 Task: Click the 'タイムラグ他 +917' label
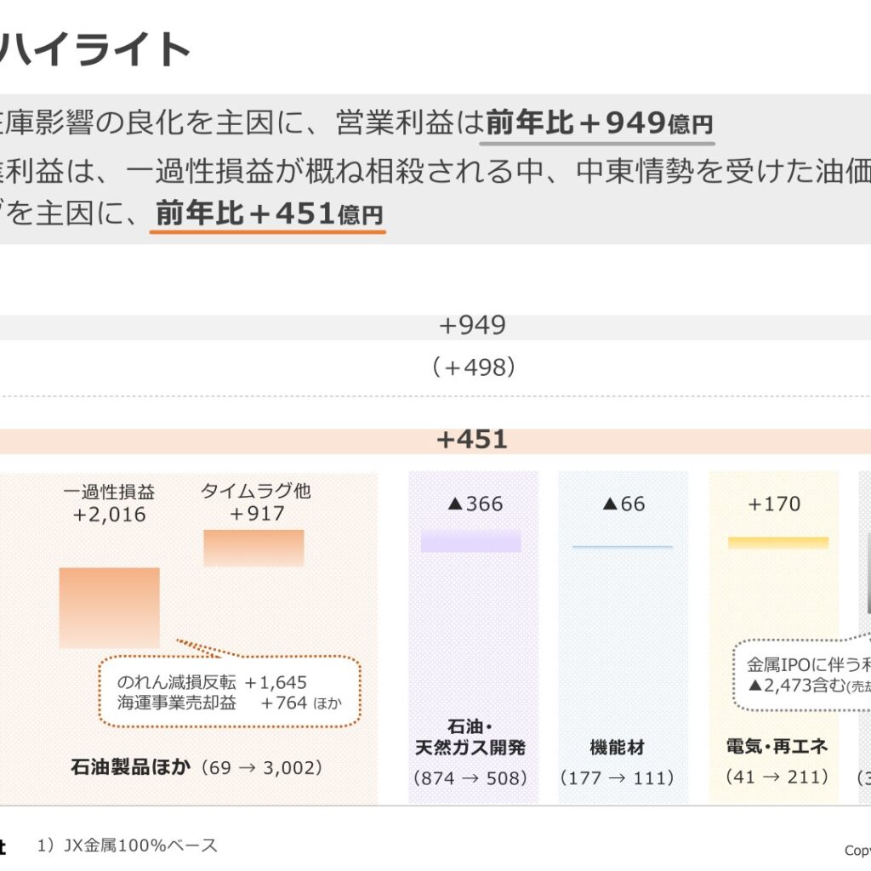[256, 502]
